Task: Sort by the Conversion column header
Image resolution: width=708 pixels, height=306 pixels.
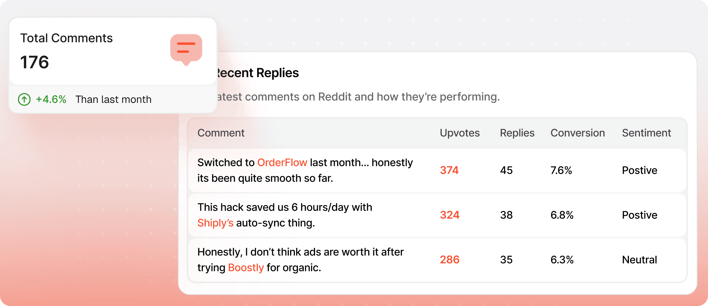Action: coord(578,133)
